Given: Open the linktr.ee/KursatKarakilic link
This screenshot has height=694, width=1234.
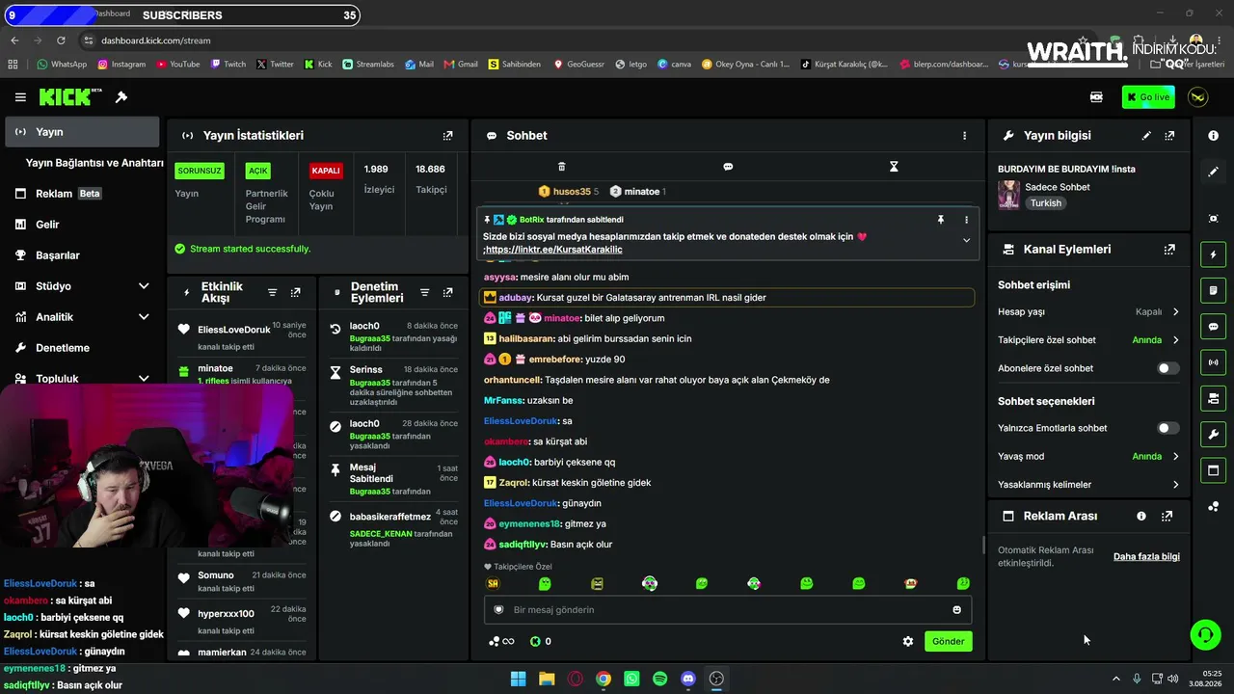Looking at the screenshot, I should point(554,250).
